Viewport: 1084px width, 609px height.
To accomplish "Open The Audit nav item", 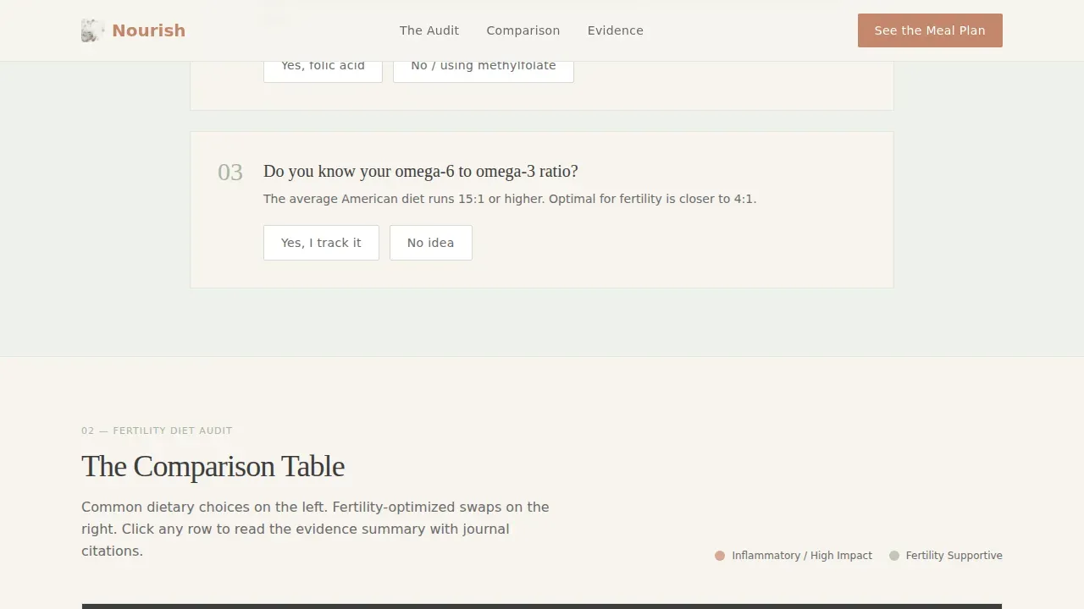I will click(x=429, y=30).
